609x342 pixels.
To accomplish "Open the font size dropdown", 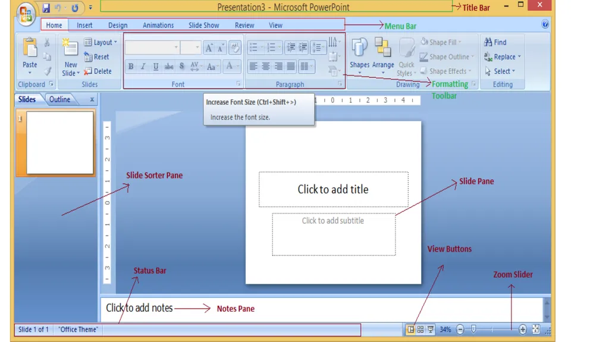I will pos(197,48).
